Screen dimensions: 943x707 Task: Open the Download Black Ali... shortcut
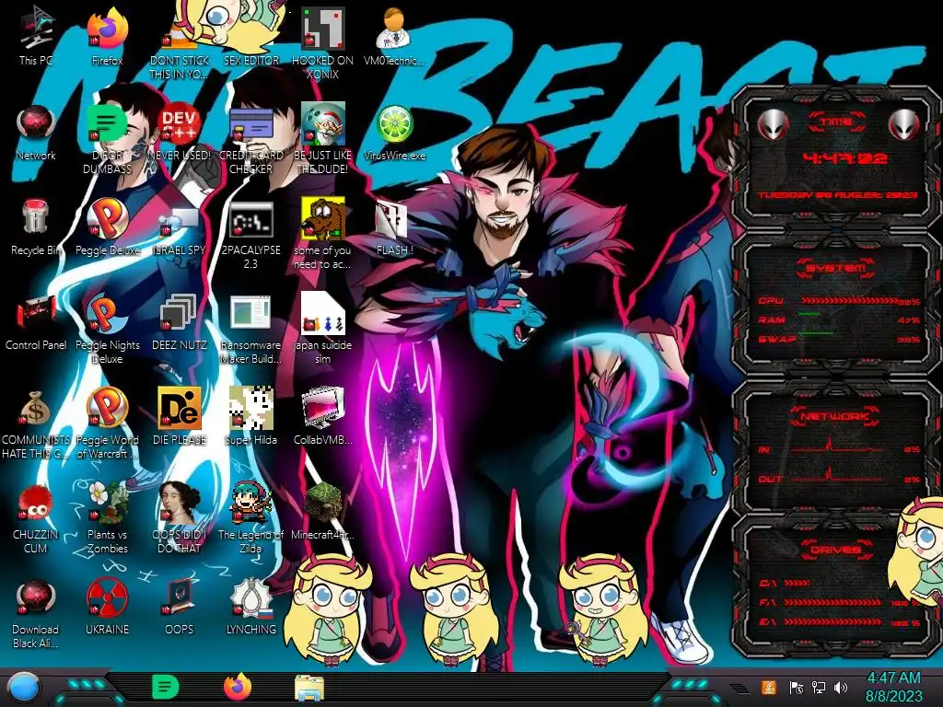(36, 613)
